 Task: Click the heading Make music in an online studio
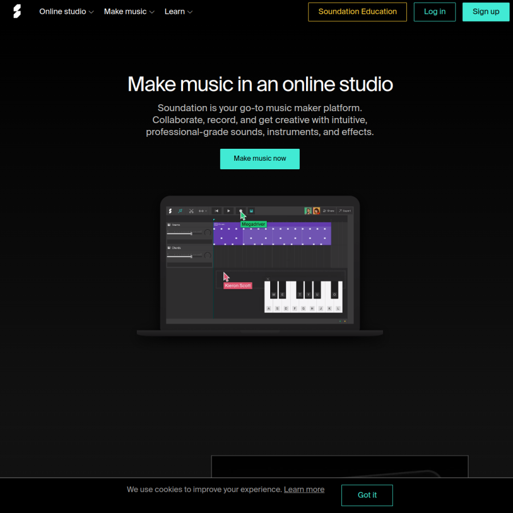pyautogui.click(x=260, y=84)
